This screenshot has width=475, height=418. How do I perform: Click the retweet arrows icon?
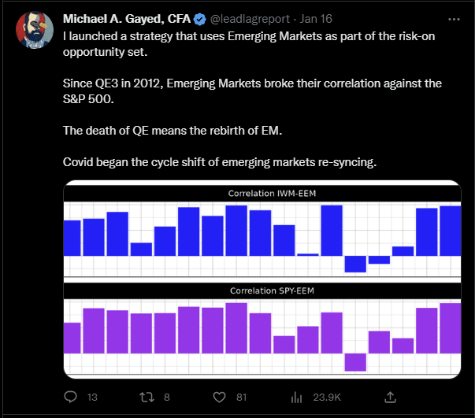[147, 397]
